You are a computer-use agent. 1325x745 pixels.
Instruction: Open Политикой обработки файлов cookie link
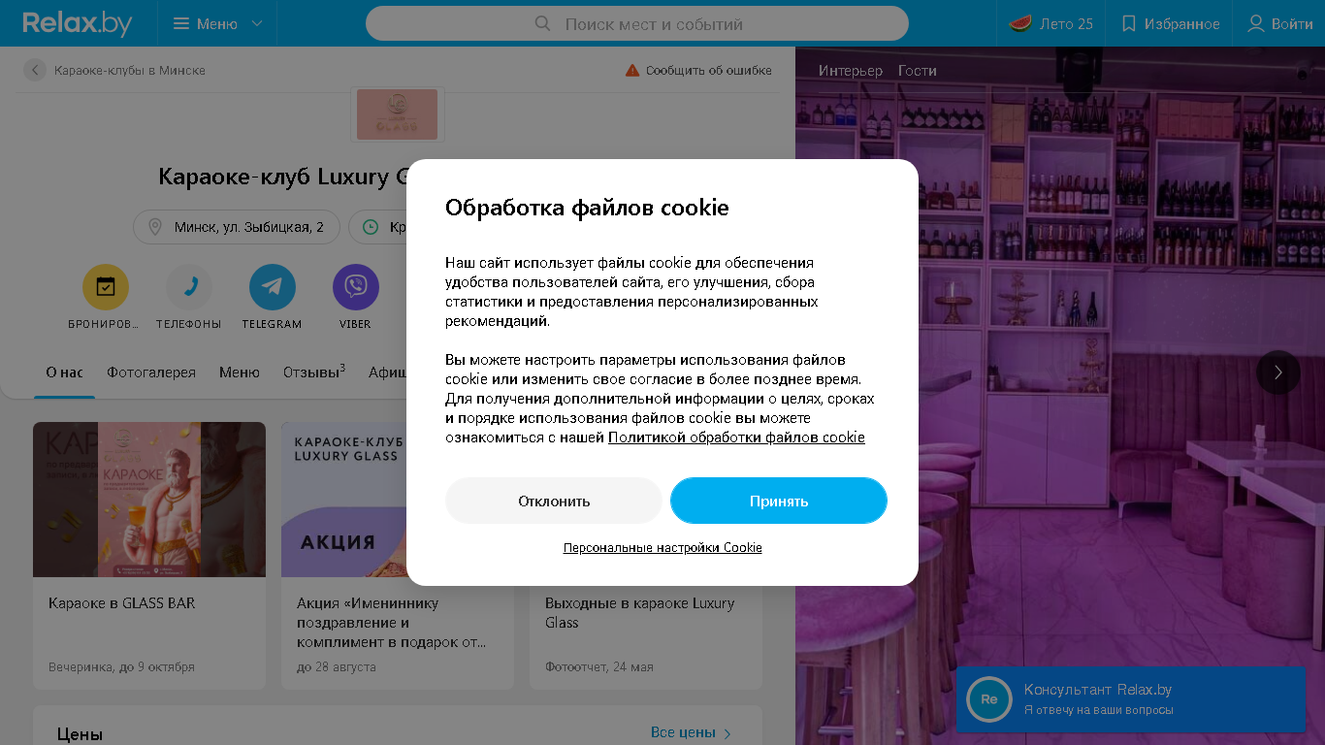[x=736, y=437]
